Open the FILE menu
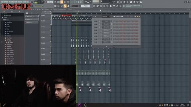191x107 pixels. pos(2,2)
